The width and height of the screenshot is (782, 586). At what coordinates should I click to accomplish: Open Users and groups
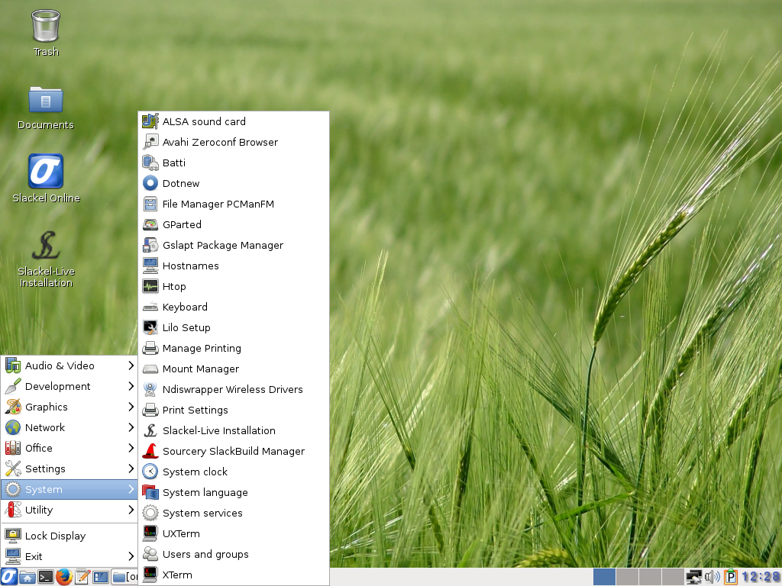234,554
